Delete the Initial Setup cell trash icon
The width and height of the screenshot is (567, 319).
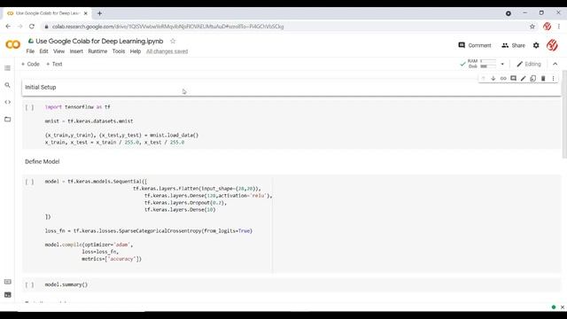point(543,79)
